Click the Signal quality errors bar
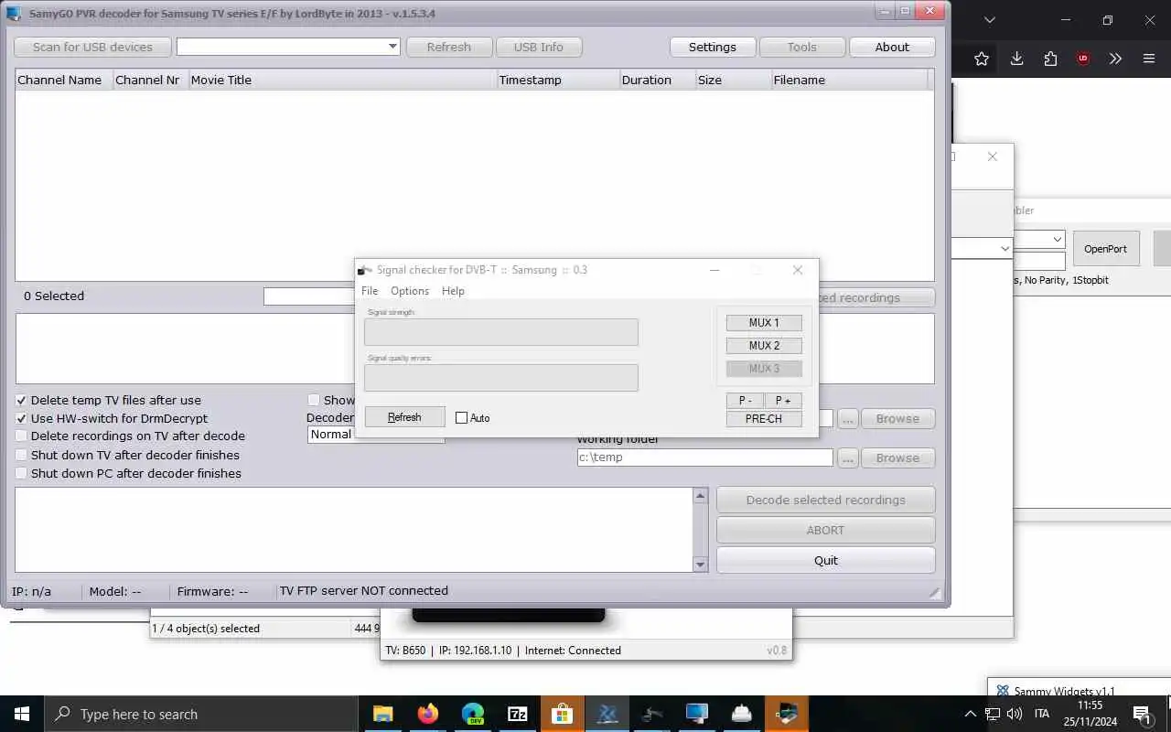 pyautogui.click(x=501, y=378)
